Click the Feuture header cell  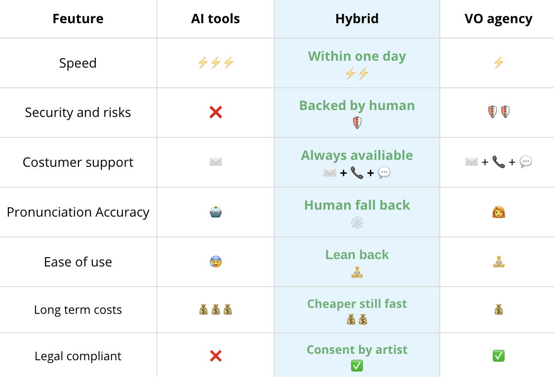[78, 19]
